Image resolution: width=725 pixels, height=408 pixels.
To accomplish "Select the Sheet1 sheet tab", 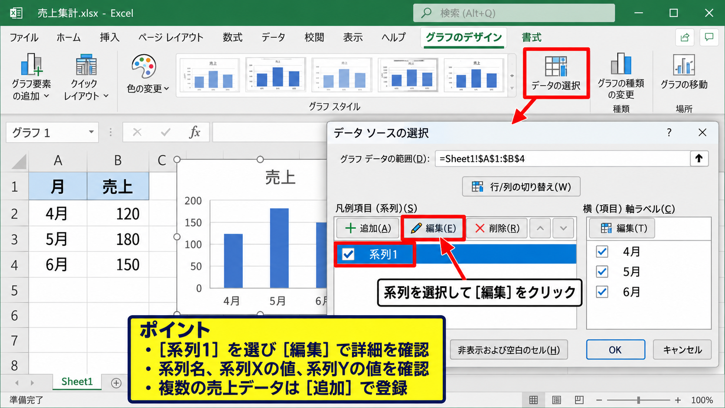I will [77, 382].
